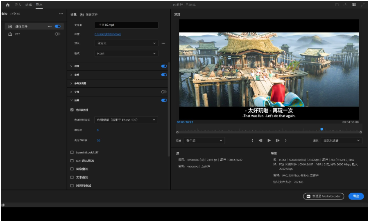Viewport: 369px width, 222px height.
Task: Open the 编辑 (Edit) tab
Action: coord(29,5)
